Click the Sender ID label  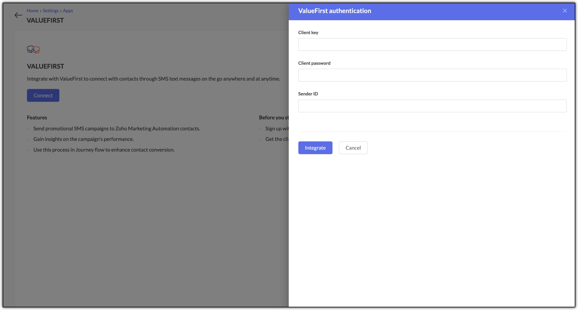[x=308, y=94]
